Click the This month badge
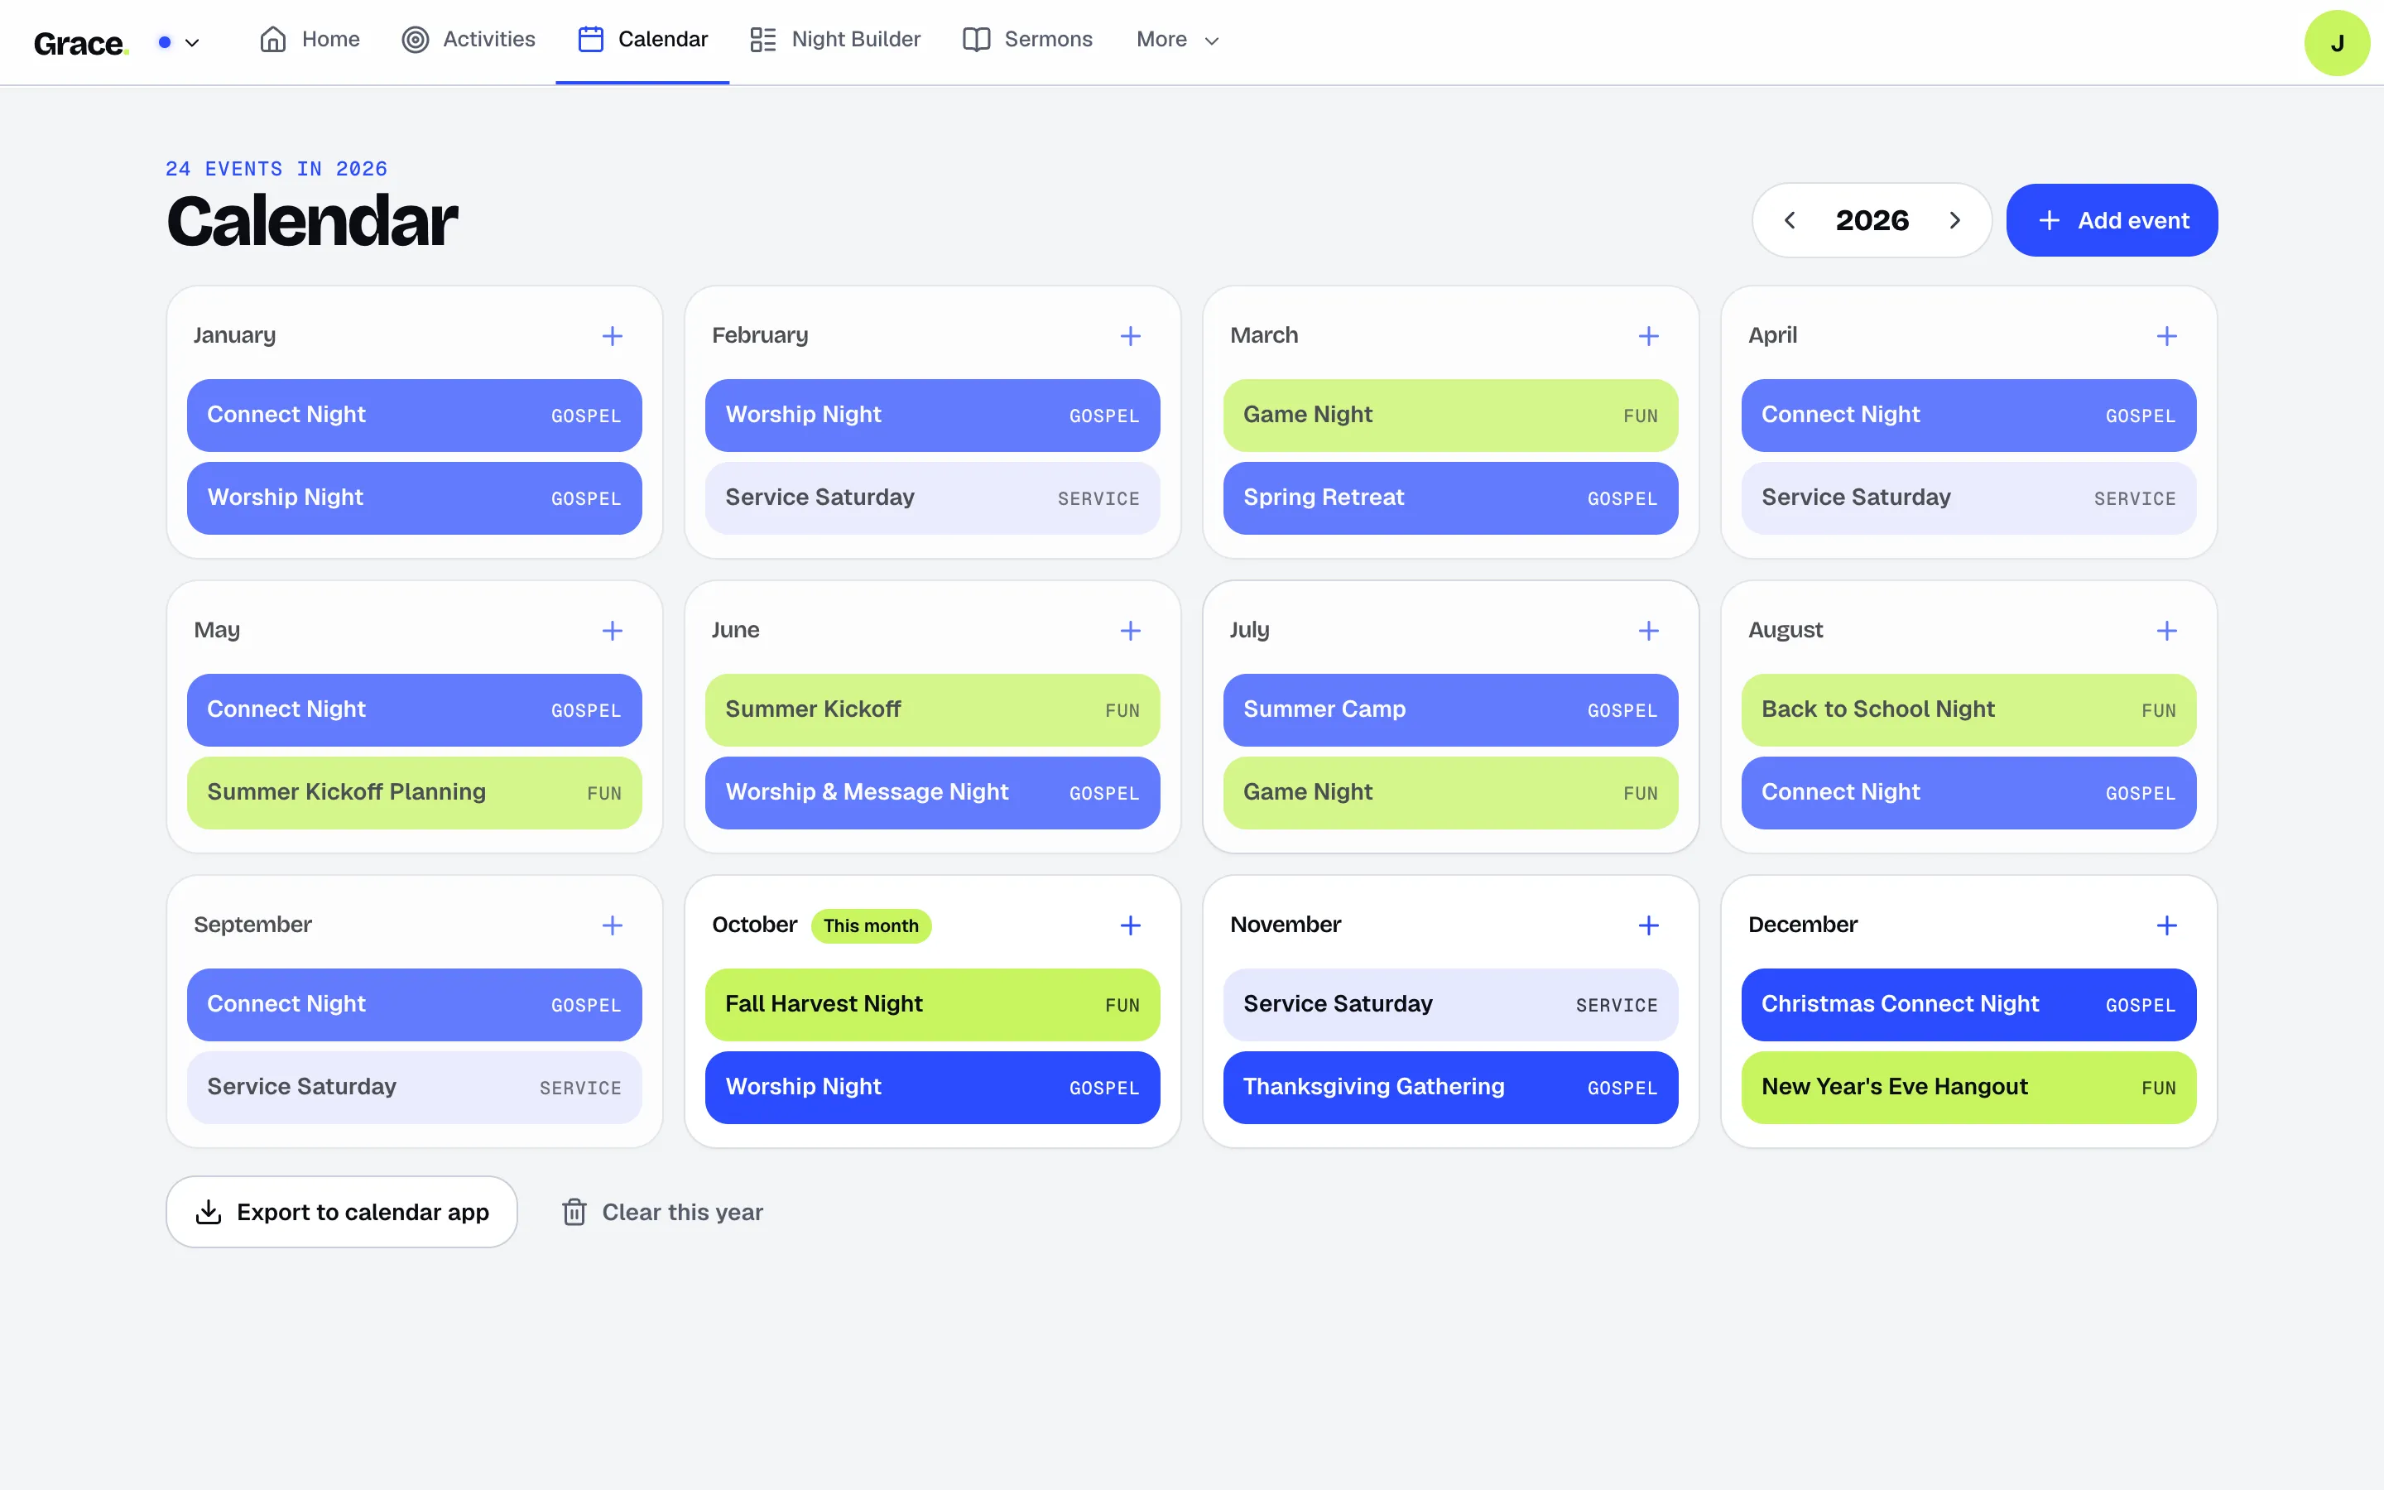 871,926
